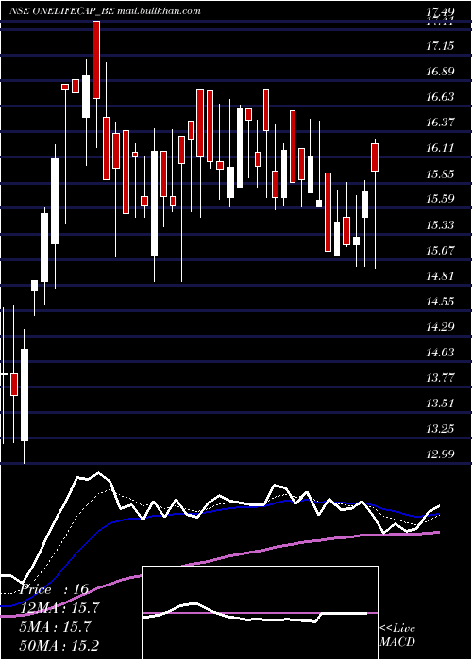
Task: Select the 16.37 price axis label
Action: 440,123
